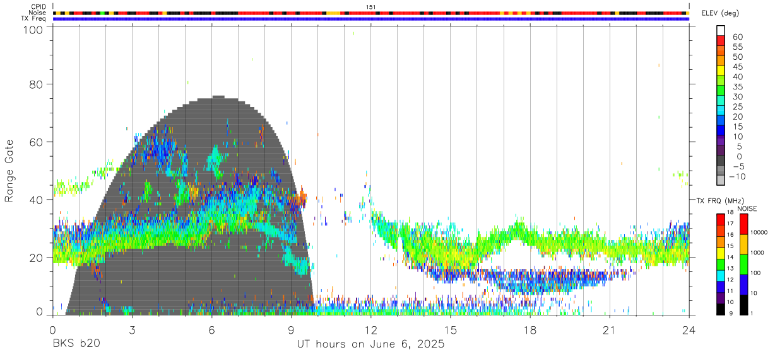Click the light gray bottom segment of ELEV colorbar

pyautogui.click(x=721, y=180)
